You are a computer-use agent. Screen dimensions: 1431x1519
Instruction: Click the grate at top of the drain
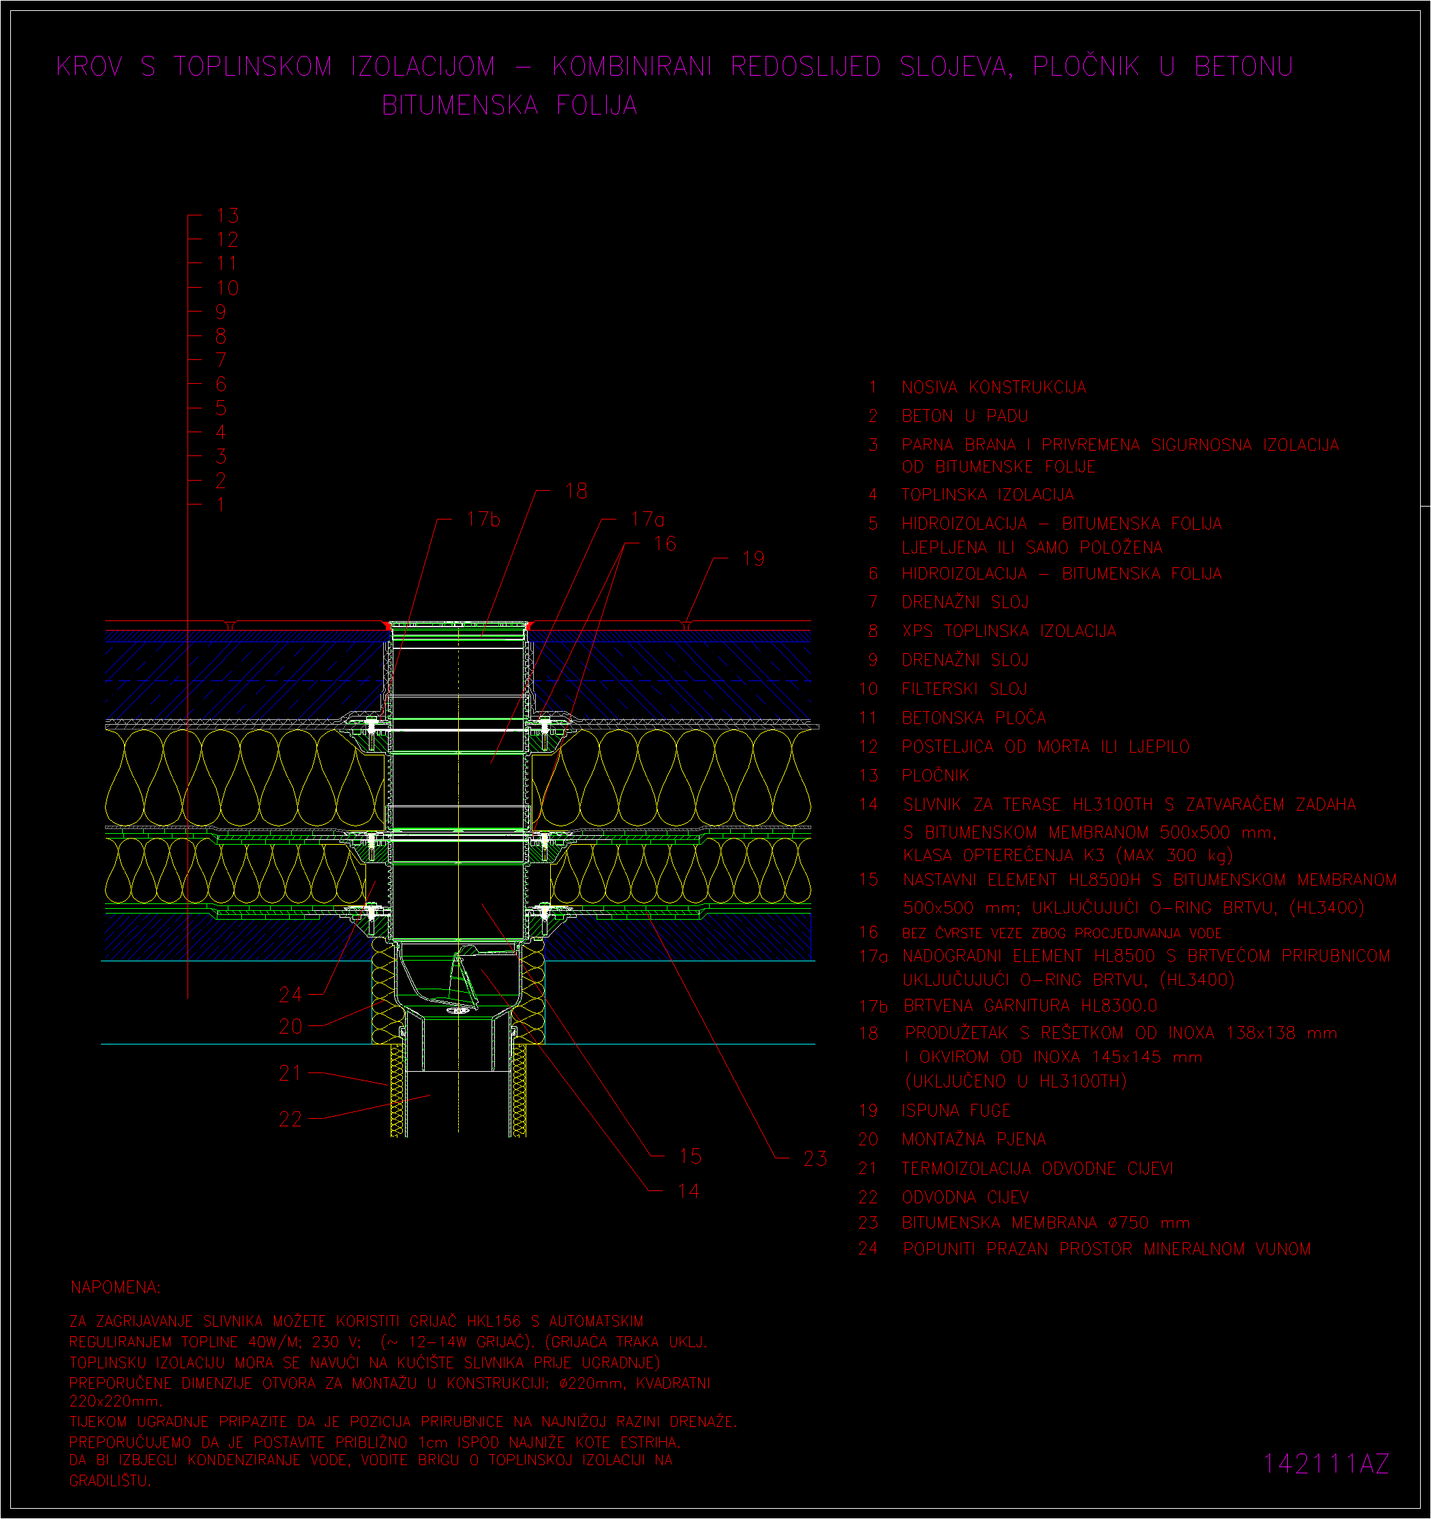pyautogui.click(x=458, y=625)
